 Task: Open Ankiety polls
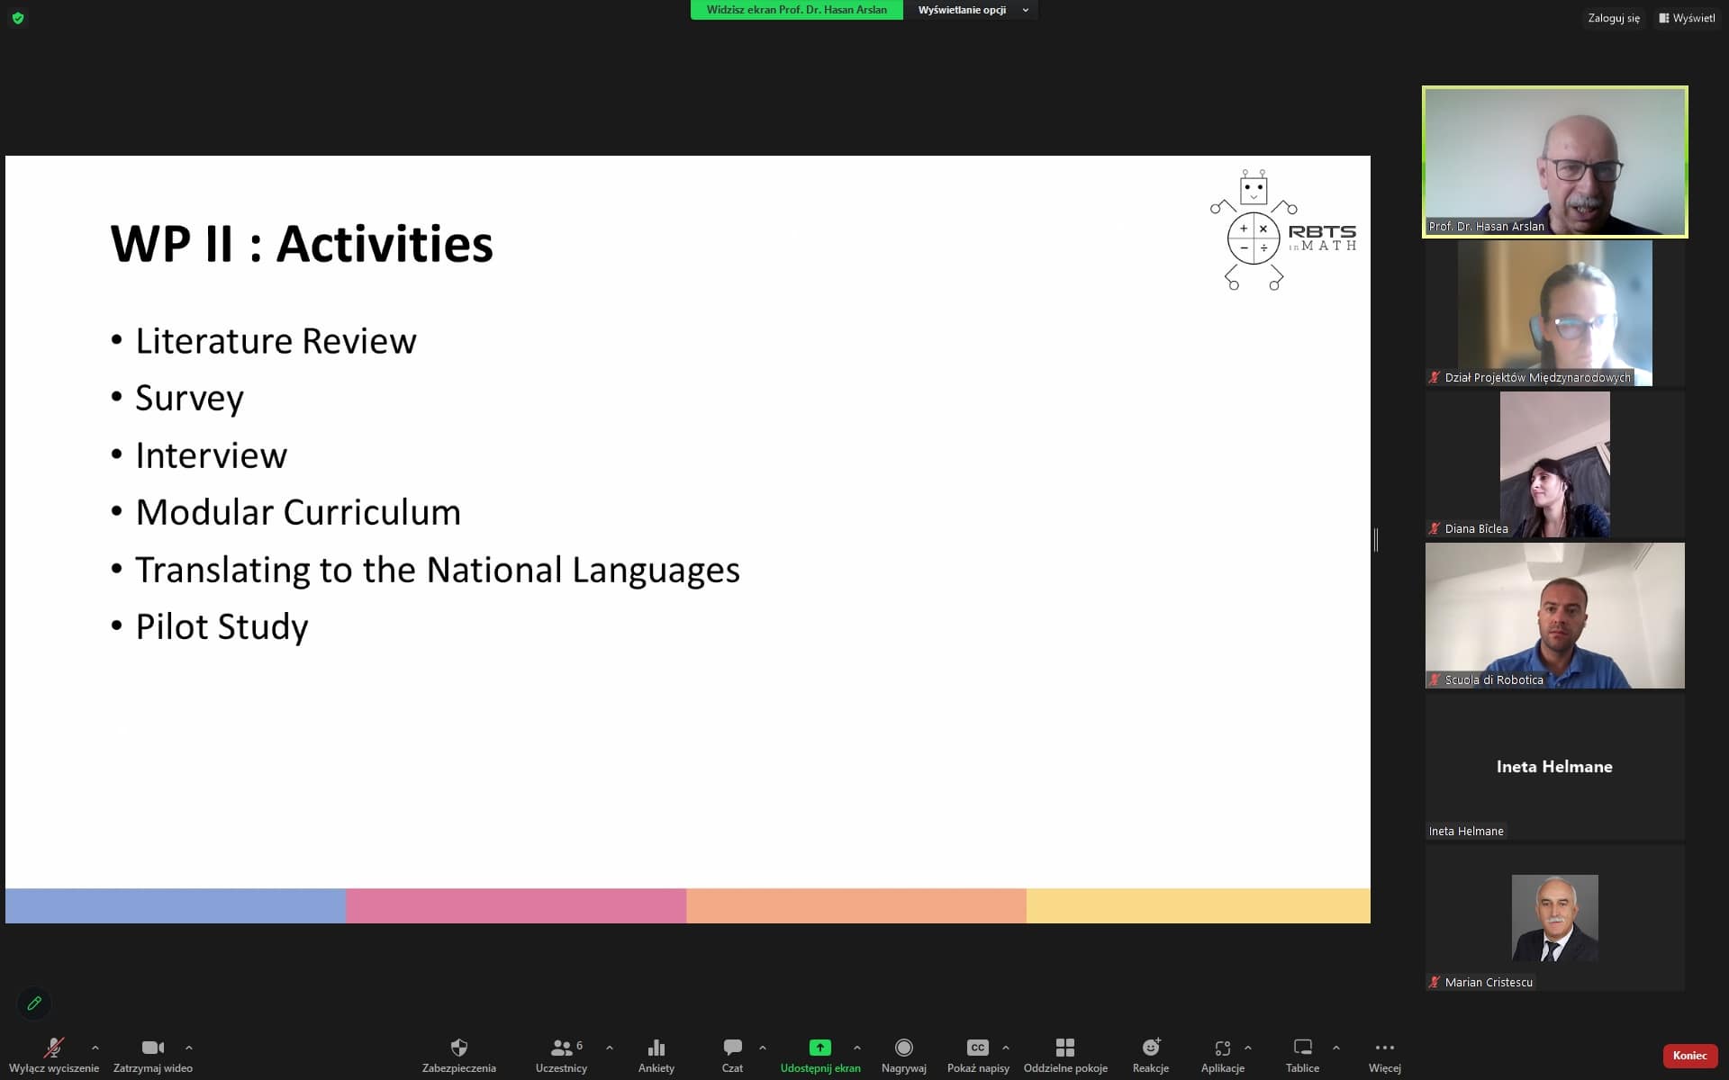pyautogui.click(x=656, y=1055)
